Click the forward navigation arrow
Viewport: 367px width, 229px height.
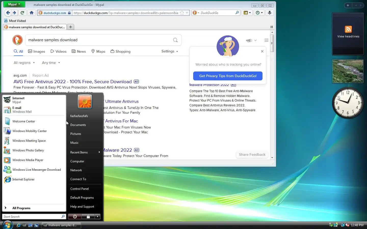point(15,13)
